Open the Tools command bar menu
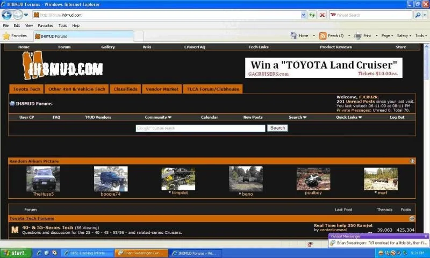The width and height of the screenshot is (430, 258). click(421, 35)
